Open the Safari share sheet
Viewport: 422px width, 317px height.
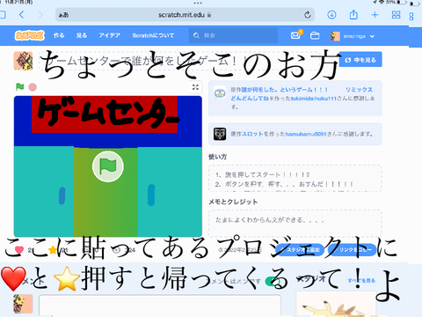[353, 14]
